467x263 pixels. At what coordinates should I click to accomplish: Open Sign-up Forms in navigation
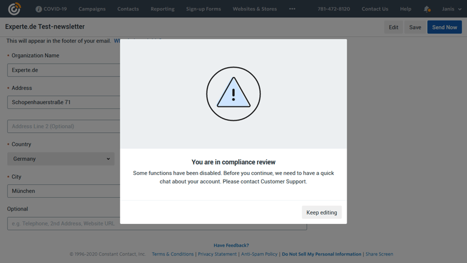point(203,9)
